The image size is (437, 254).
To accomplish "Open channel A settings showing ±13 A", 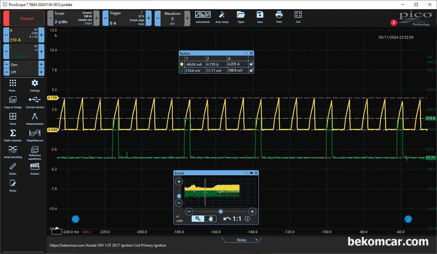I will tap(24, 35).
